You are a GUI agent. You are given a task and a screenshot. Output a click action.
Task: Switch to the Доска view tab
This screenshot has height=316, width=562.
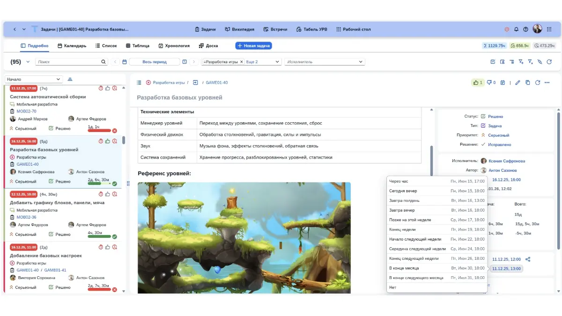pyautogui.click(x=208, y=46)
